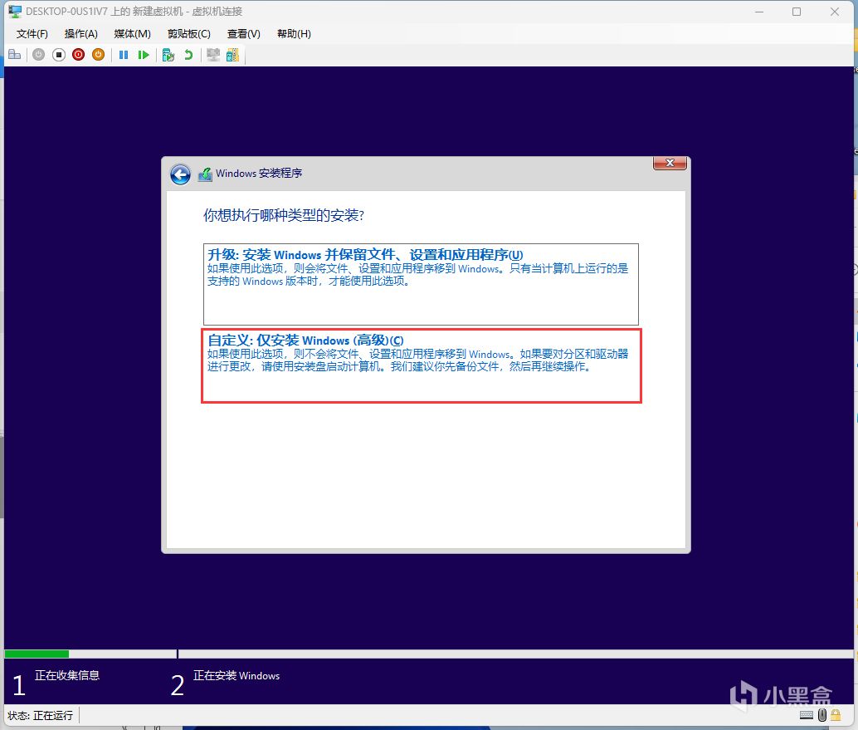Click the VM connection window title icon
The width and height of the screenshot is (858, 730).
coord(15,12)
